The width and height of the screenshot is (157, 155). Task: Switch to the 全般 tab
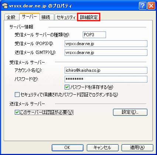click(11, 17)
